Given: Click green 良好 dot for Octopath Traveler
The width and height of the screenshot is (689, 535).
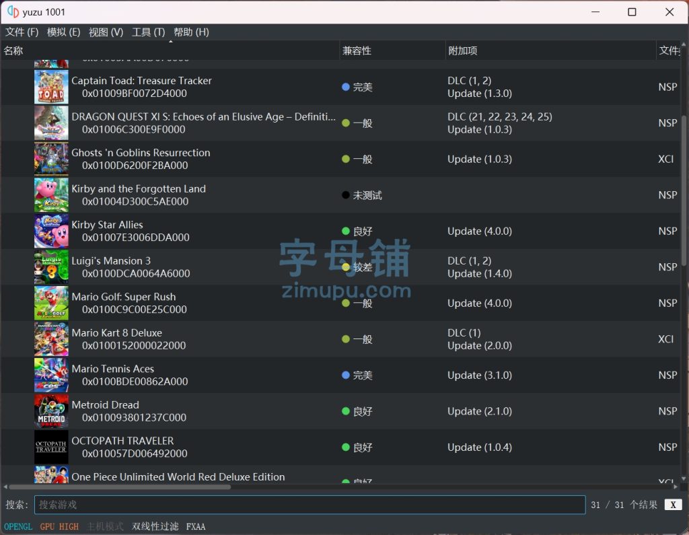Looking at the screenshot, I should point(346,447).
